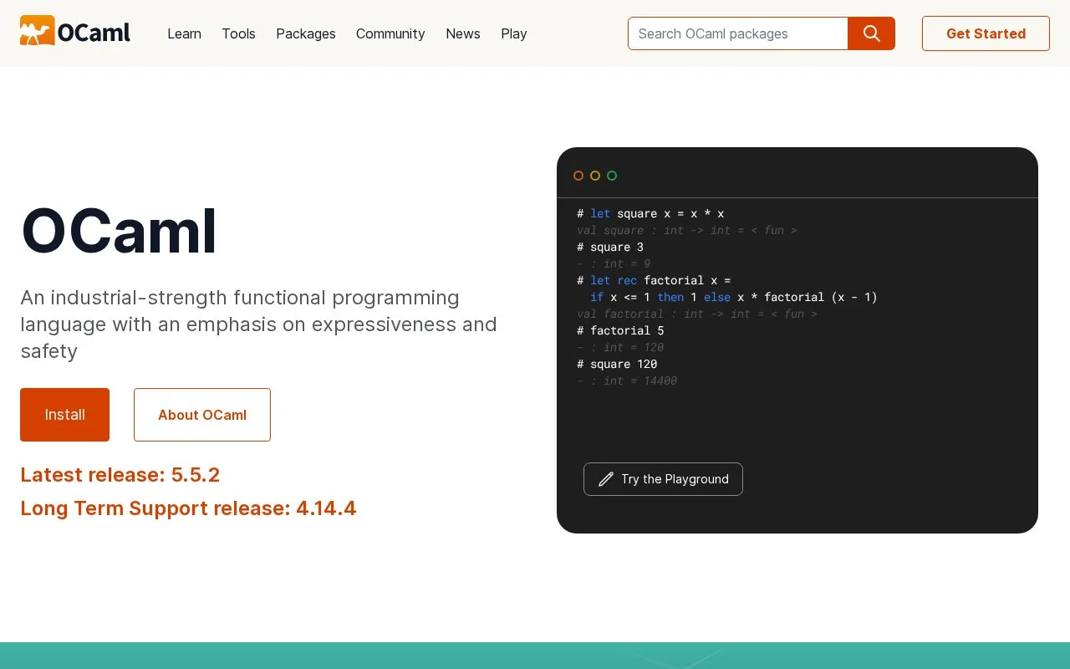Viewport: 1070px width, 669px height.
Task: Open the Latest release 5.5.2 link
Action: click(x=120, y=475)
